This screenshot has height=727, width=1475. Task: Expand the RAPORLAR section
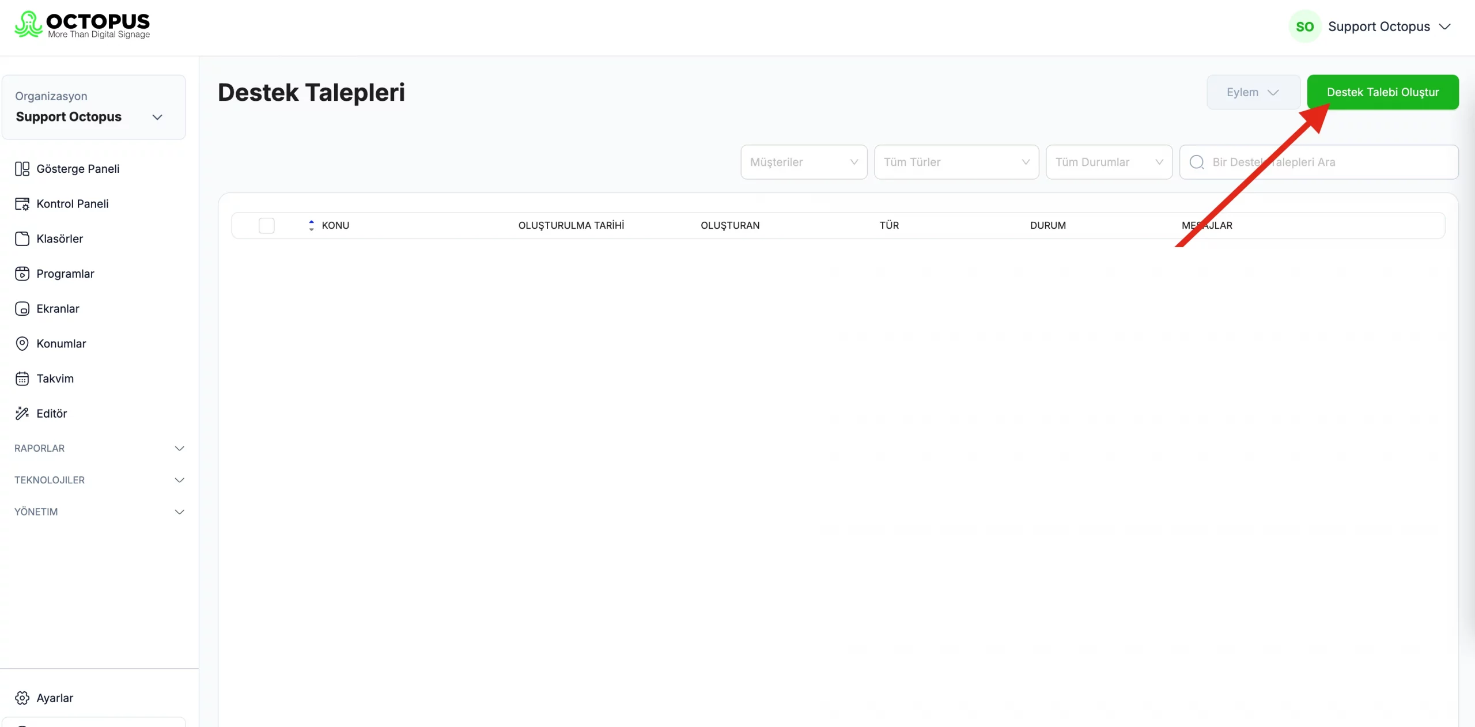pos(99,448)
